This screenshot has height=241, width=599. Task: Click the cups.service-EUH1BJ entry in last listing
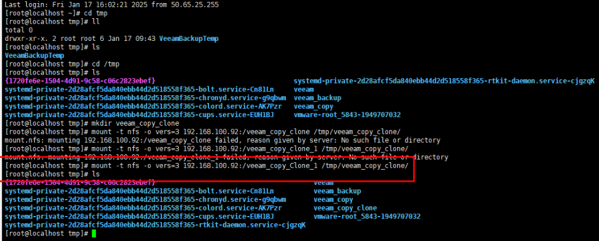(x=139, y=217)
